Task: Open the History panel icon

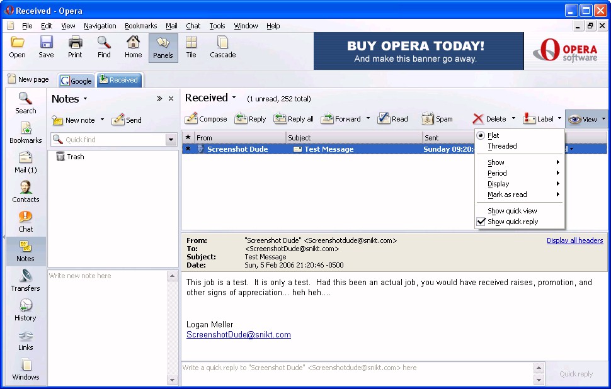Action: point(25,306)
